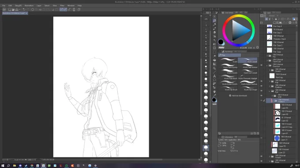Click the Open file folder icon
The width and height of the screenshot is (300, 168).
[x=13, y=10]
